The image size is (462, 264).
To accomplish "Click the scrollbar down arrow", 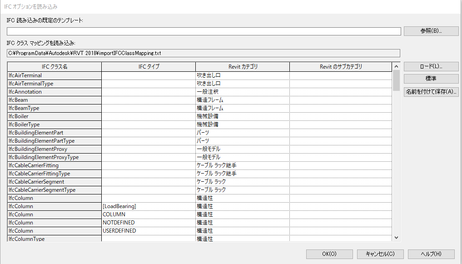I will point(396,237).
